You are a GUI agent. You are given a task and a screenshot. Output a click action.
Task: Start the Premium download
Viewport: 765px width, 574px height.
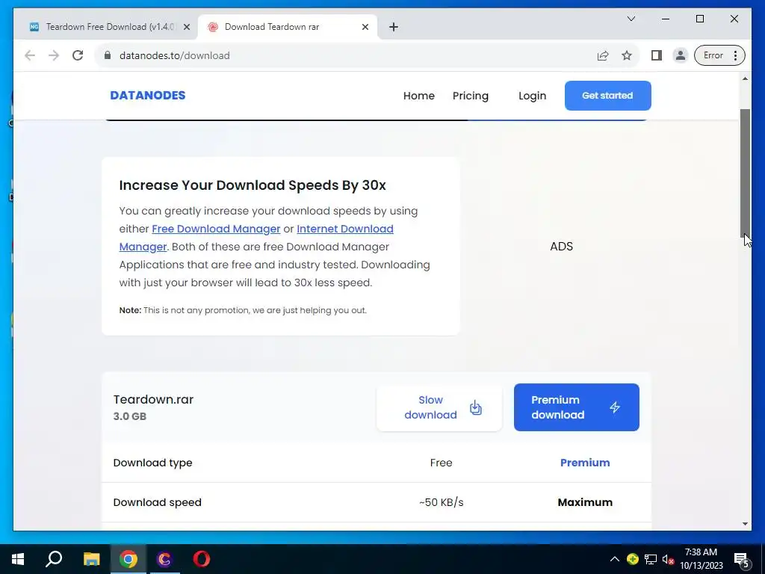point(576,407)
